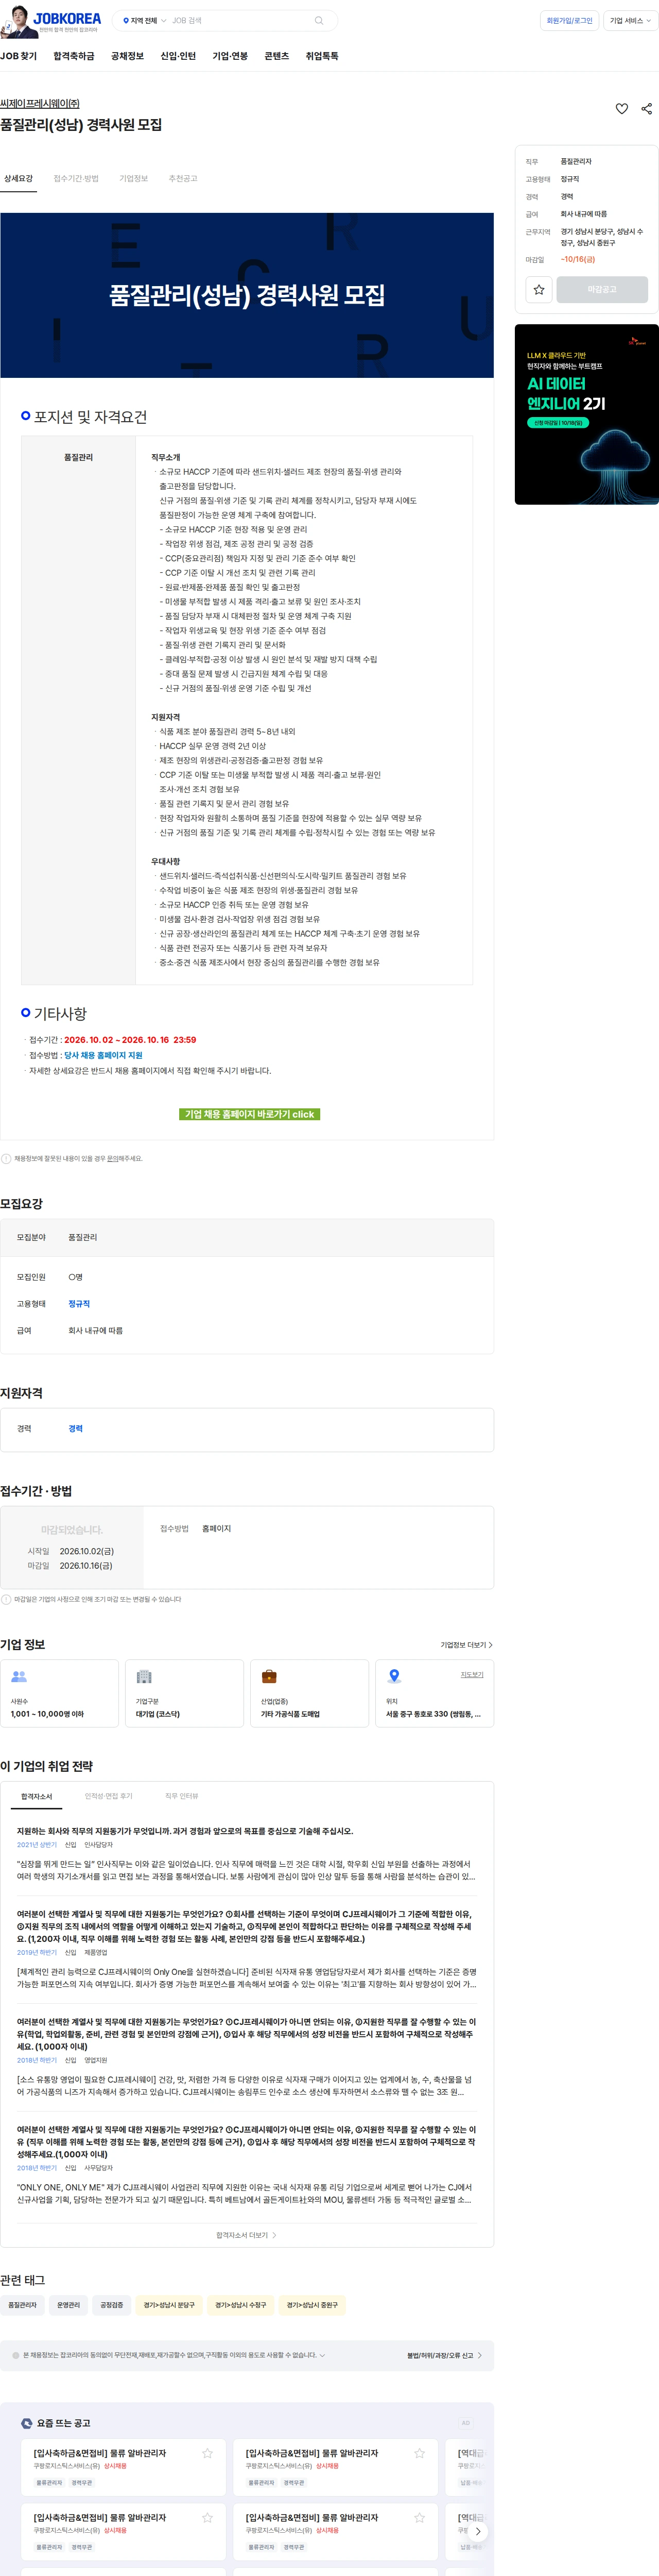The image size is (659, 2576).
Task: Switch to the 추천공고 tab
Action: (x=183, y=178)
